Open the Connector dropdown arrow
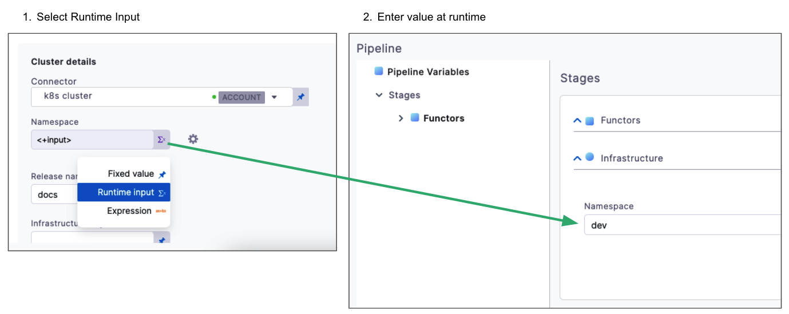This screenshot has width=789, height=314. 274,97
